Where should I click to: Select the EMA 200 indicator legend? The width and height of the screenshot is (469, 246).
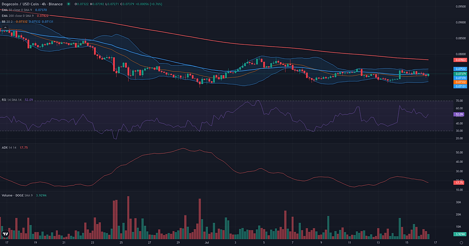(x=17, y=16)
